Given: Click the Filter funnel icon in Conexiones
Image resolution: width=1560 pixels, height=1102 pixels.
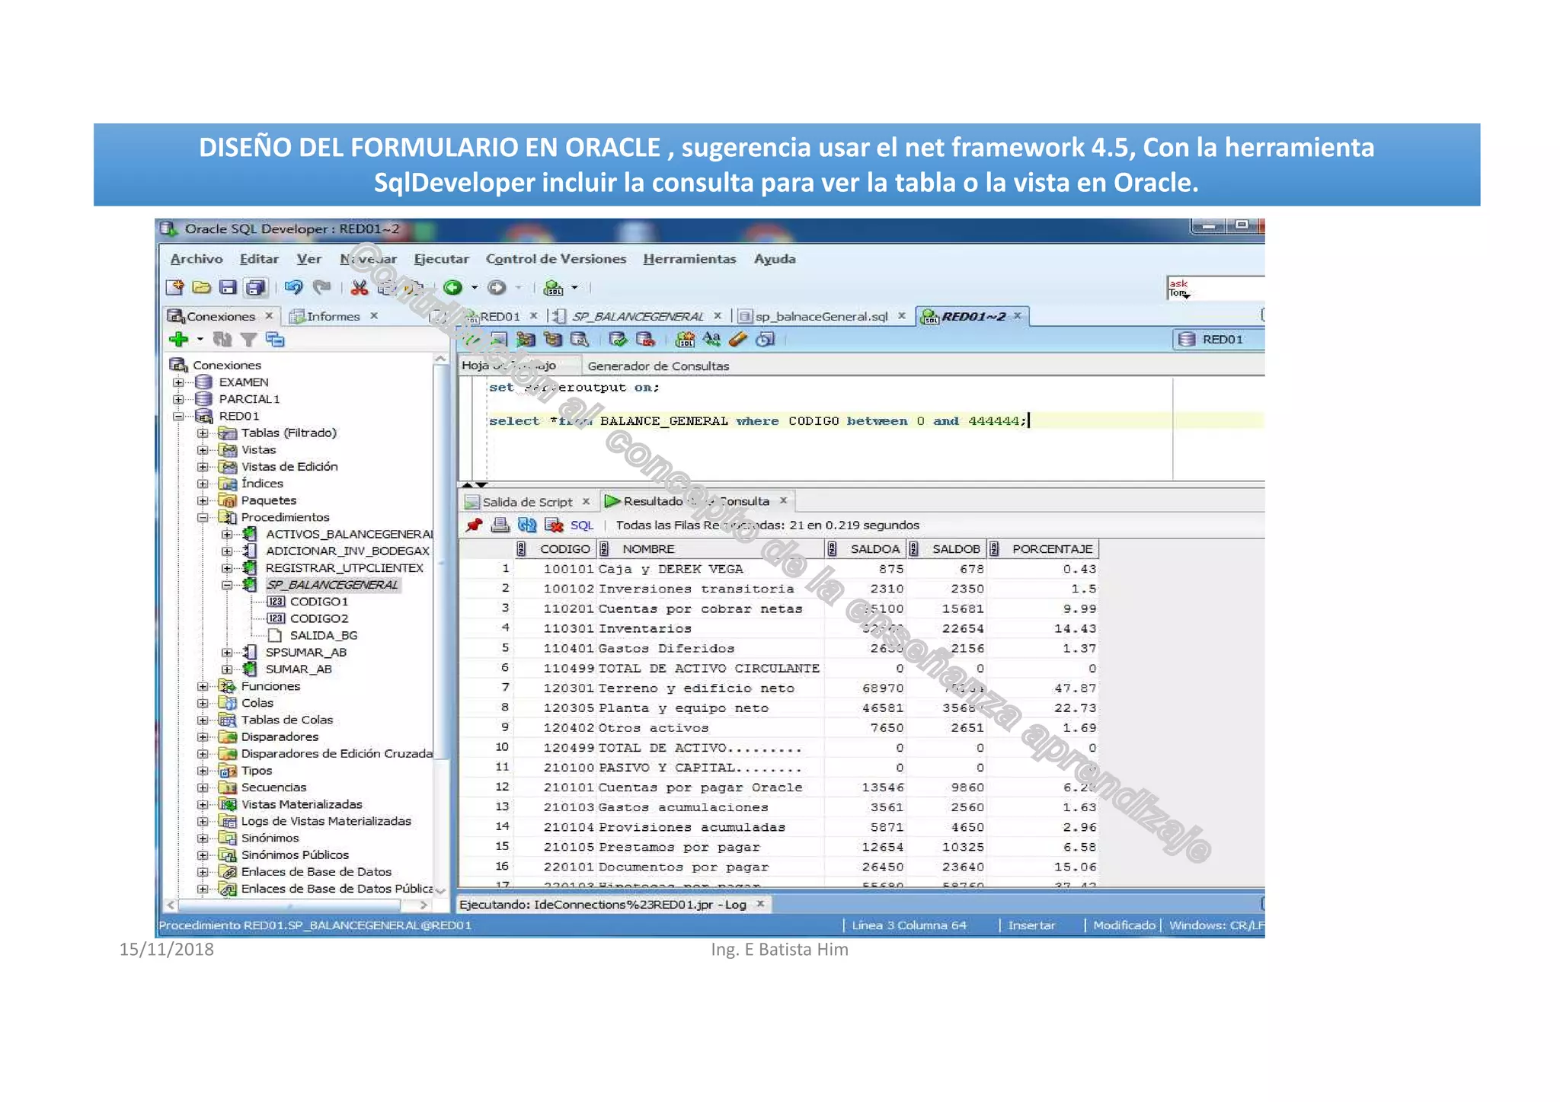Looking at the screenshot, I should [248, 340].
